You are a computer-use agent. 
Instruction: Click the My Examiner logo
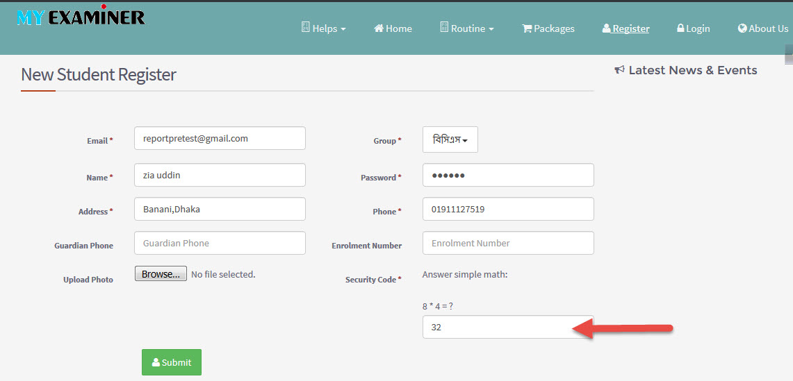pos(81,17)
